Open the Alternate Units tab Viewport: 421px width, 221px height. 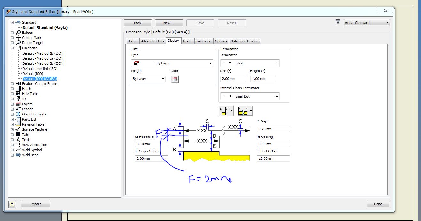click(x=152, y=41)
